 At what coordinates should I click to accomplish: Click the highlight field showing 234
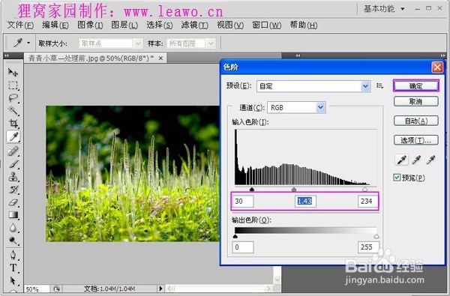(368, 202)
